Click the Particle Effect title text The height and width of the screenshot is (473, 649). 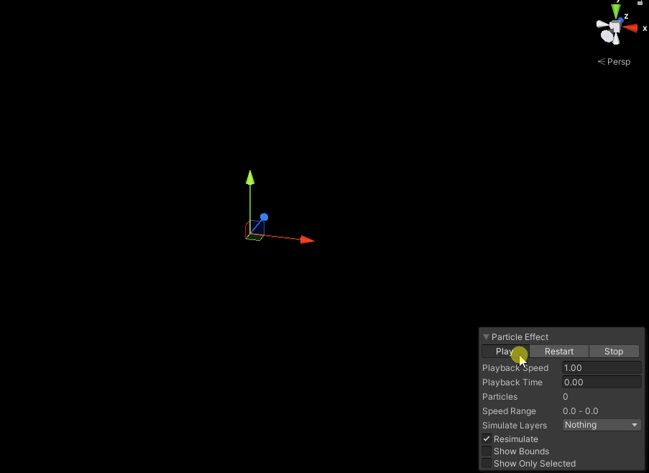[x=520, y=337]
